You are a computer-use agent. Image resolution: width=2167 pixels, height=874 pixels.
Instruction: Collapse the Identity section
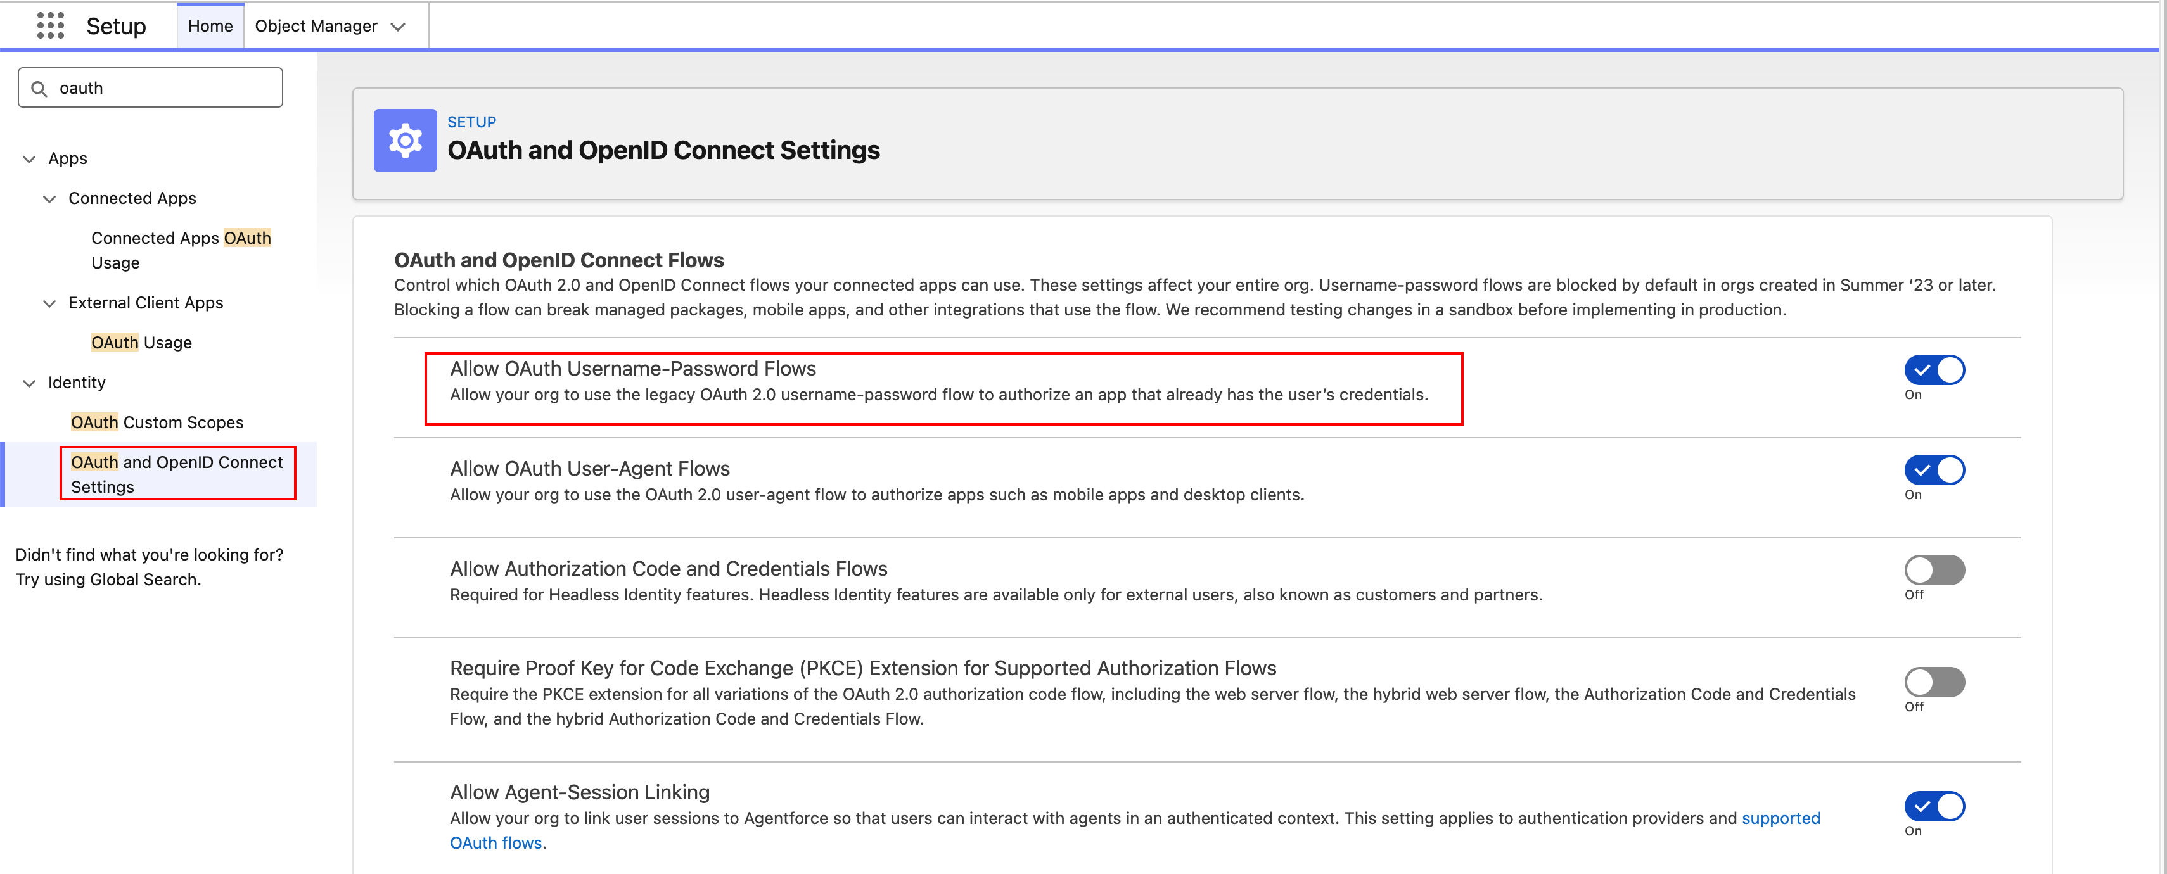[29, 382]
